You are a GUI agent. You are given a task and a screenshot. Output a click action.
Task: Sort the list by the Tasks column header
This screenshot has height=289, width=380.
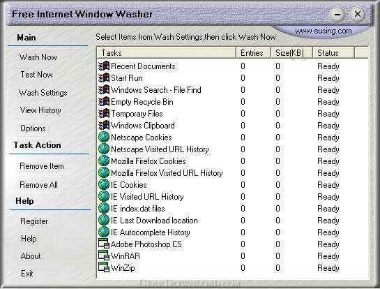coord(167,52)
